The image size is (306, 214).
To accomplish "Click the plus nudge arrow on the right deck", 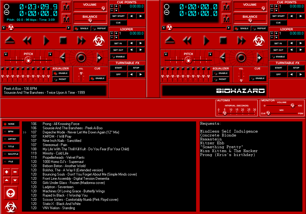I will tap(259, 58).
